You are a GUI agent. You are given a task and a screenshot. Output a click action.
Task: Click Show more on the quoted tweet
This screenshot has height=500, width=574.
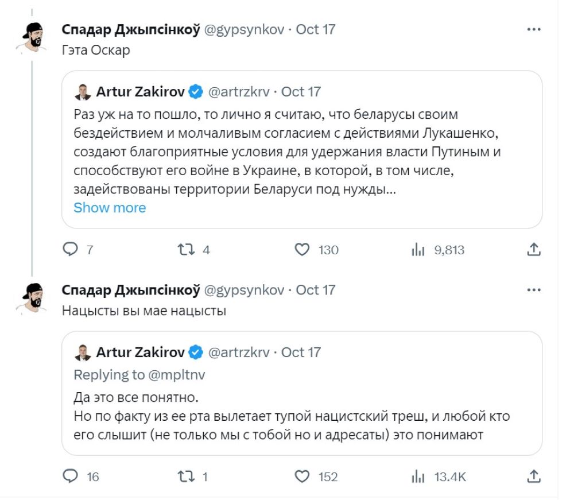coord(109,208)
